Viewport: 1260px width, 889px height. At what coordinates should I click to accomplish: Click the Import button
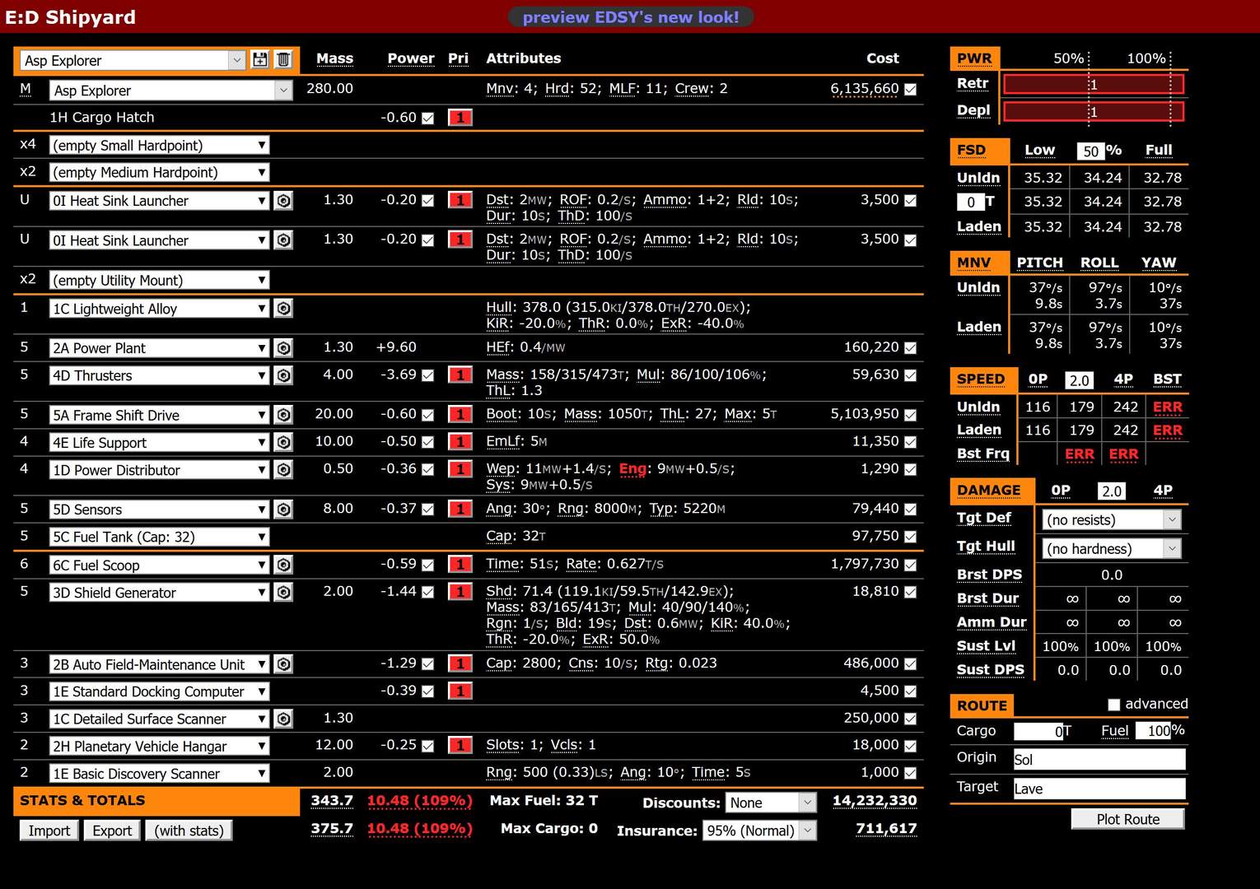(49, 831)
